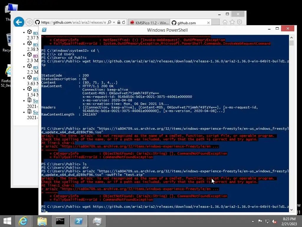The image size is (302, 227).
Task: Open Task Manager from the taskbar
Action: pyautogui.click(x=97, y=221)
